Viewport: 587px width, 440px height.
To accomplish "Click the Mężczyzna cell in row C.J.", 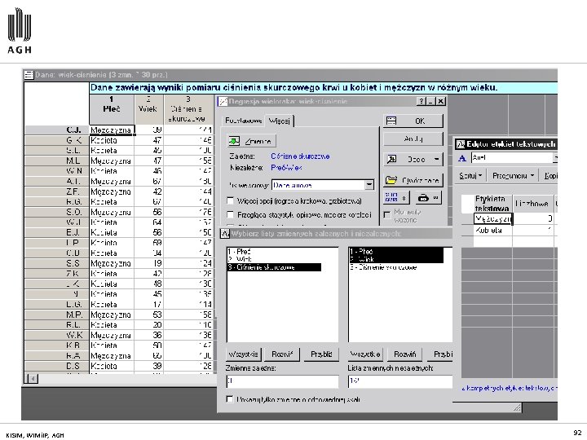I will 112,130.
